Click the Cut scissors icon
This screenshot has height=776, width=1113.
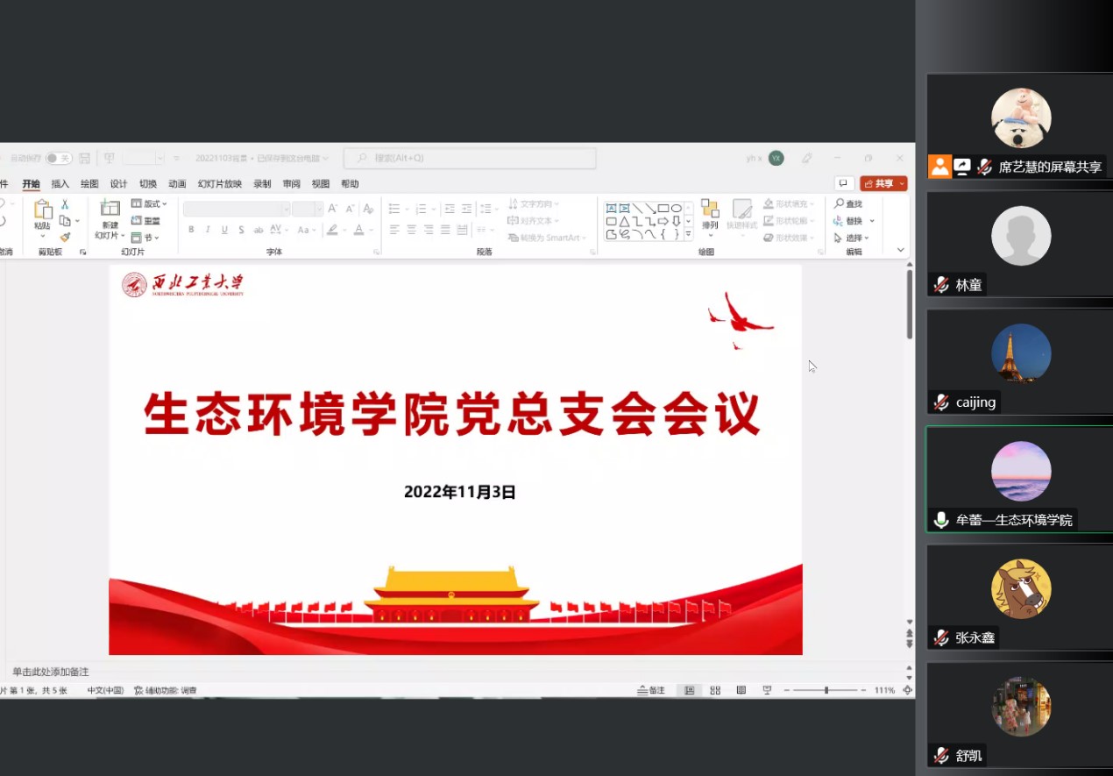pos(65,204)
